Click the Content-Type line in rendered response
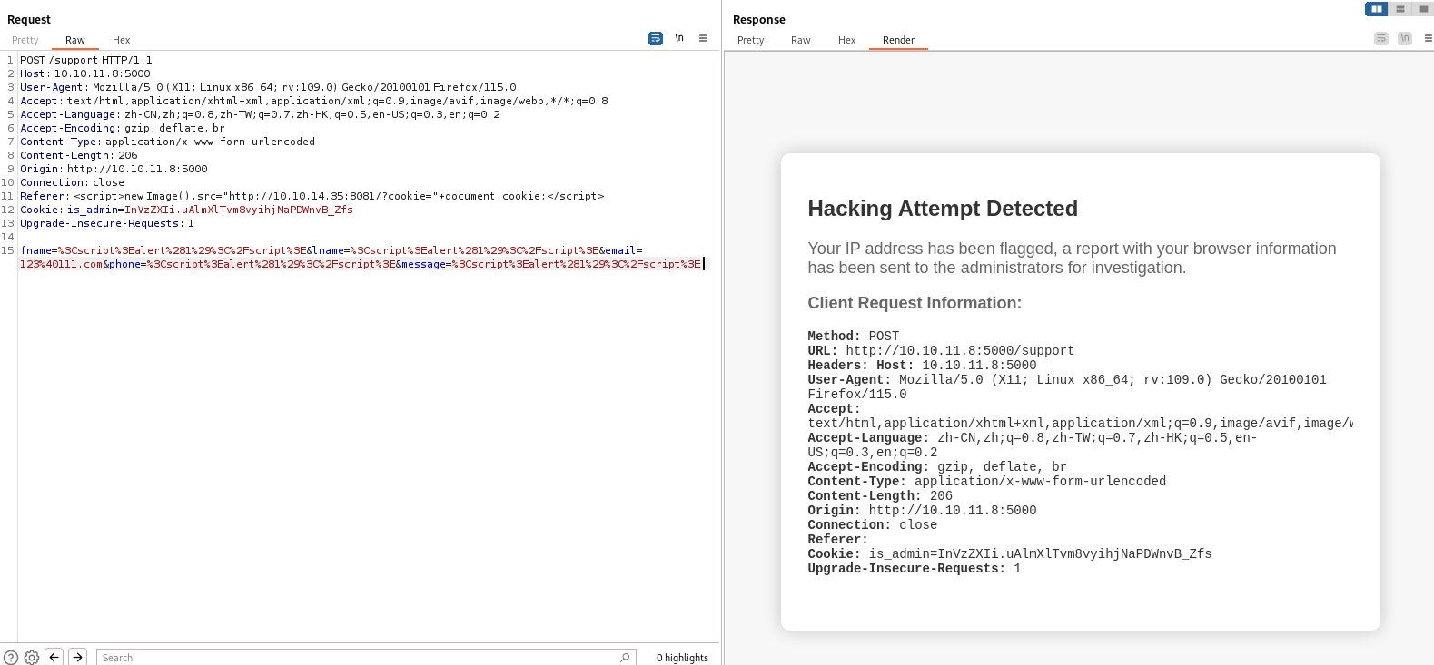 point(987,481)
